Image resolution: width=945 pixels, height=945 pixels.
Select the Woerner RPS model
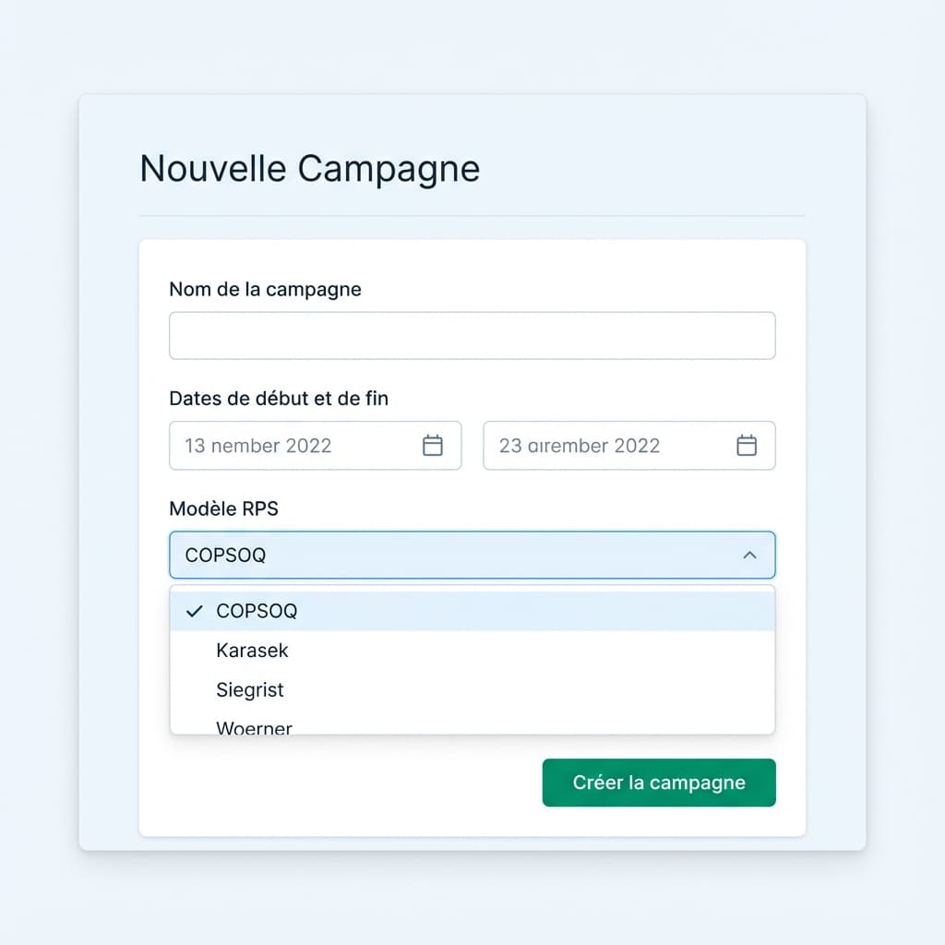pos(254,725)
